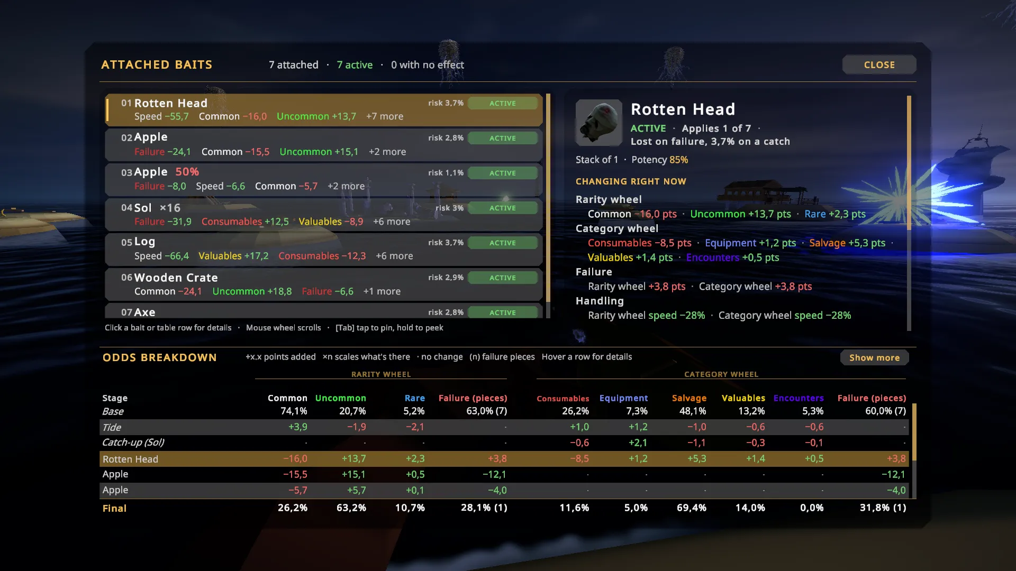Expand '+7 more' on Rotten Head row
The height and width of the screenshot is (571, 1016).
tap(385, 116)
